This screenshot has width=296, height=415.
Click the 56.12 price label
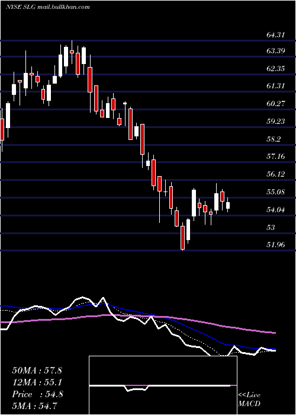[276, 174]
